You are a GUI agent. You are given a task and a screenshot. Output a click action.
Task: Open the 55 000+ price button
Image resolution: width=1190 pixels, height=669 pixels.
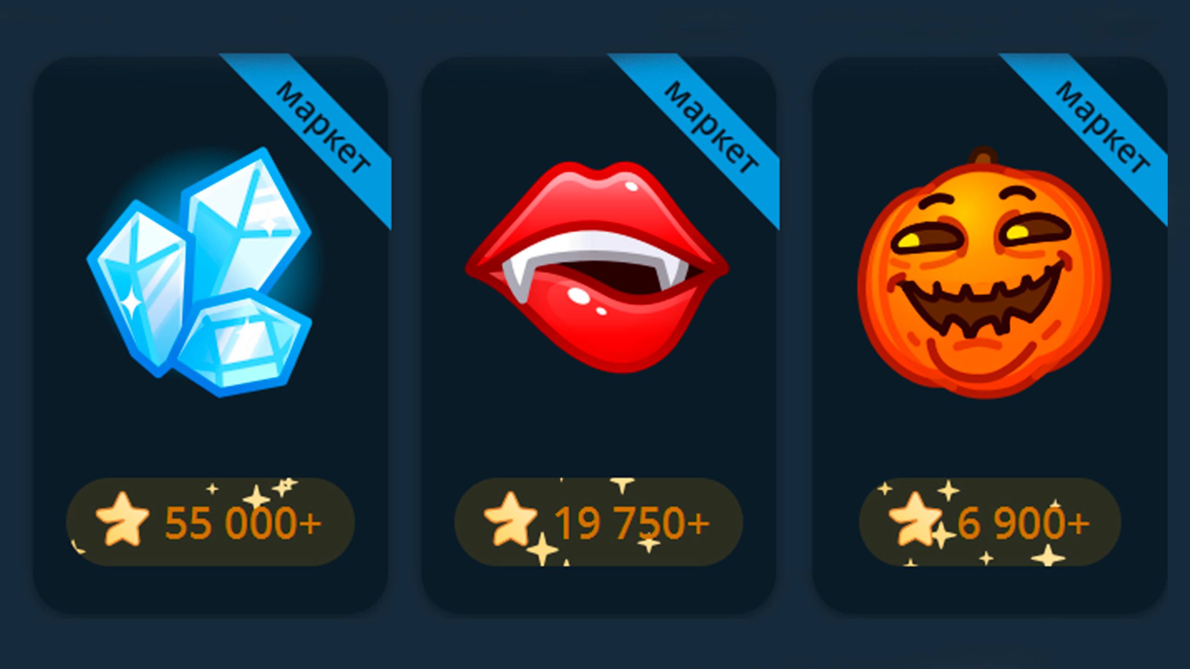click(x=210, y=522)
